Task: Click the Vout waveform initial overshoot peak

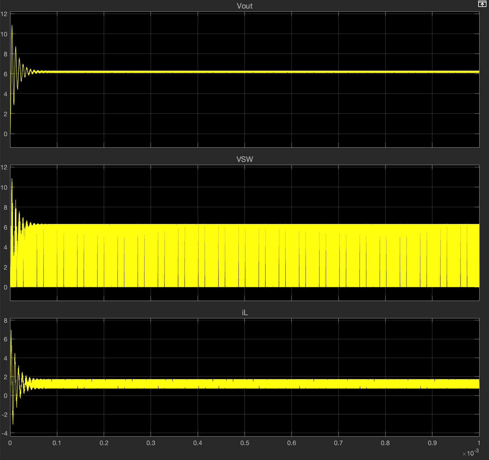Action: point(12,26)
